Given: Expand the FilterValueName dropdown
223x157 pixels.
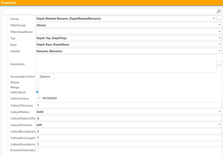Looking at the screenshot, I should (x=219, y=32).
